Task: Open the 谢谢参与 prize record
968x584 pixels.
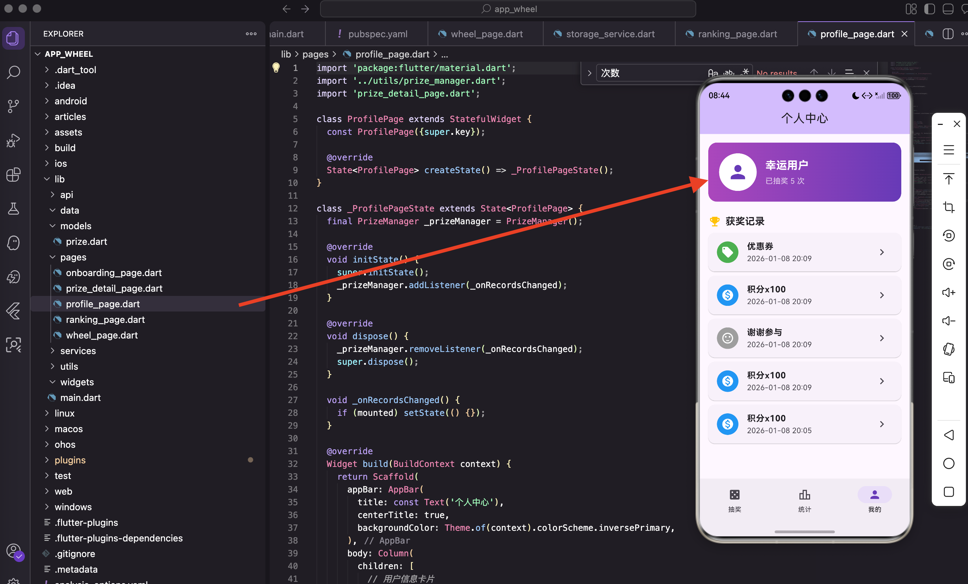Action: pyautogui.click(x=804, y=338)
